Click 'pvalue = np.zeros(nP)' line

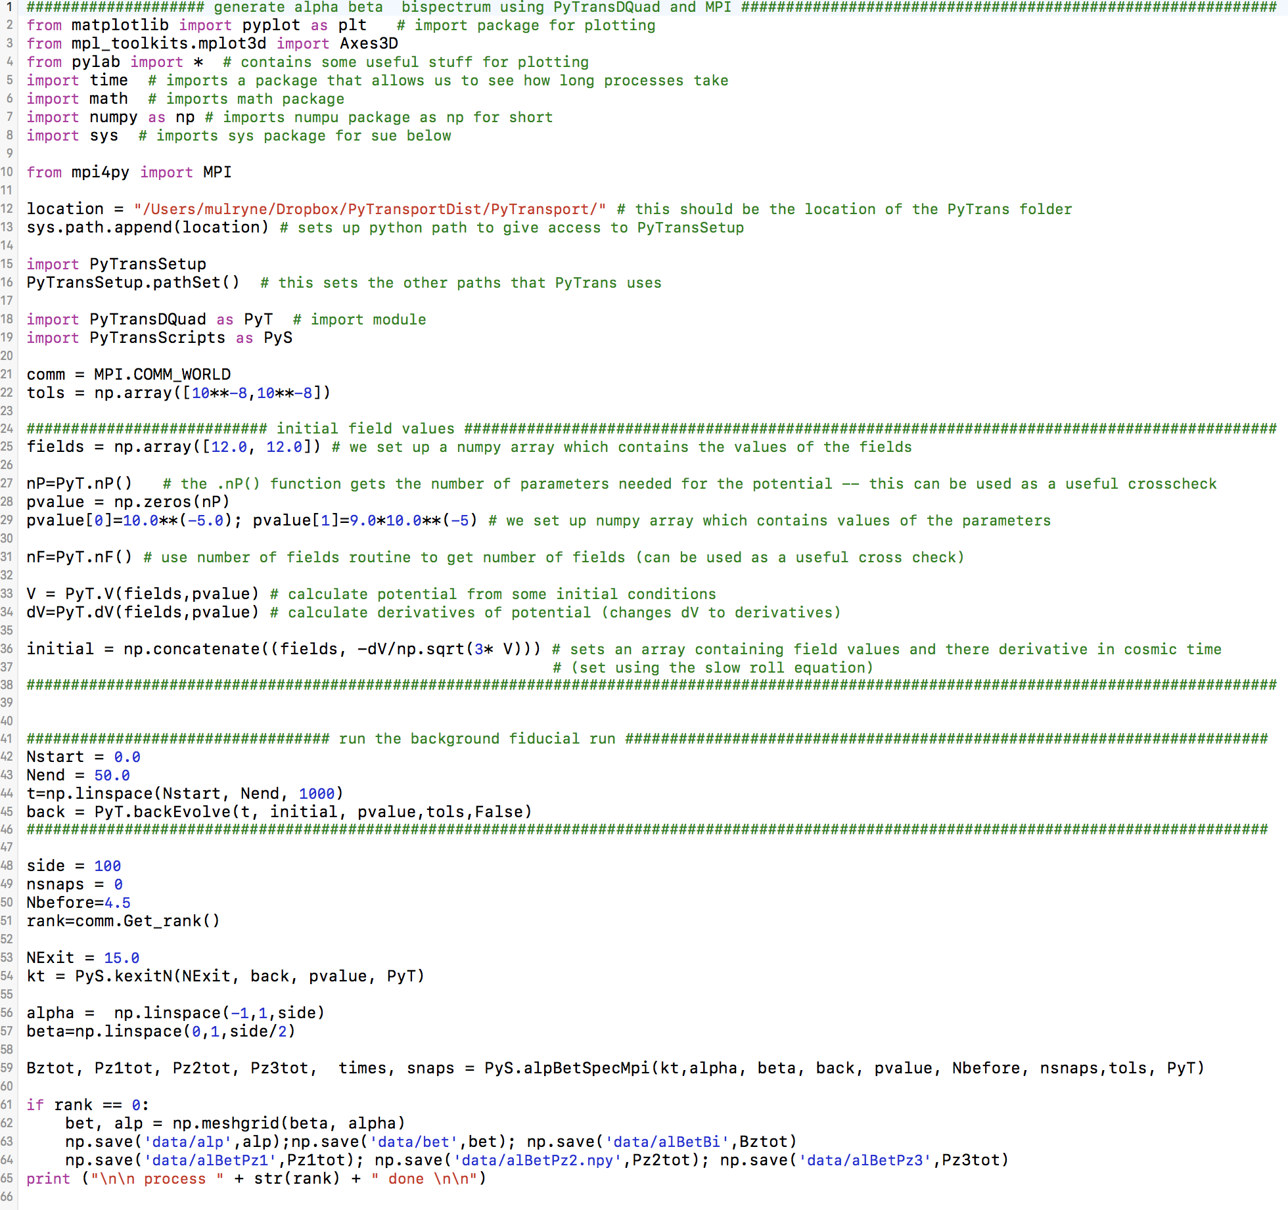click(128, 502)
